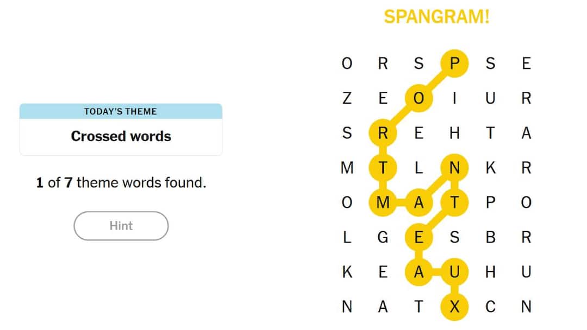The width and height of the screenshot is (587, 330).
Task: Click the N tile in the bottom-right corner
Action: click(x=526, y=307)
